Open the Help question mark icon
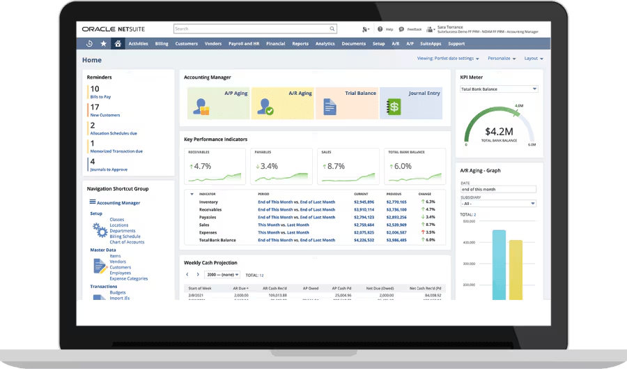The image size is (627, 369). click(x=380, y=29)
